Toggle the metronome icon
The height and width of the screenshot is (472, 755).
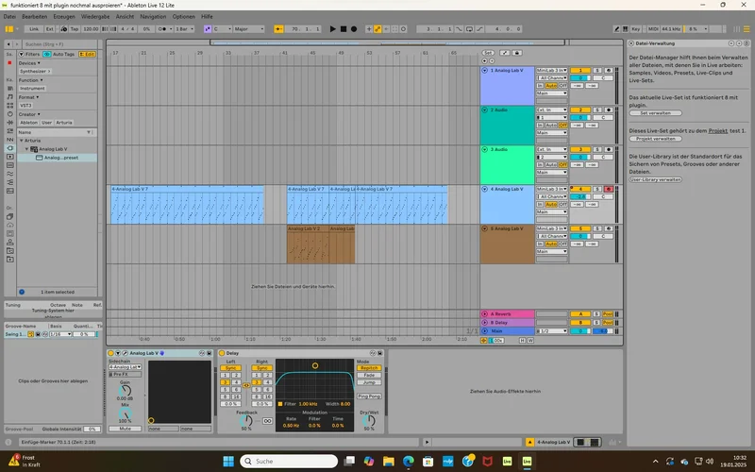162,29
